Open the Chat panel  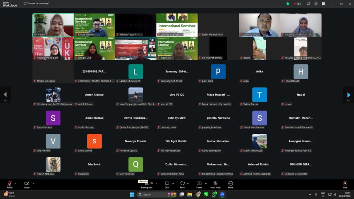tap(167, 183)
